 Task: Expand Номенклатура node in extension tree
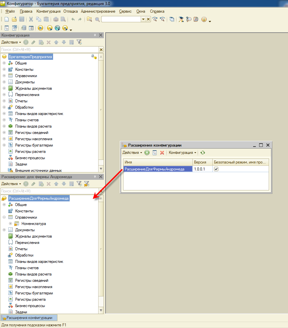[x=10, y=223]
